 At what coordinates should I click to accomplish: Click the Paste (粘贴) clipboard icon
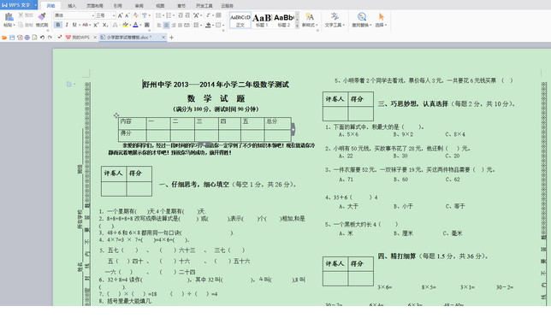click(x=9, y=17)
